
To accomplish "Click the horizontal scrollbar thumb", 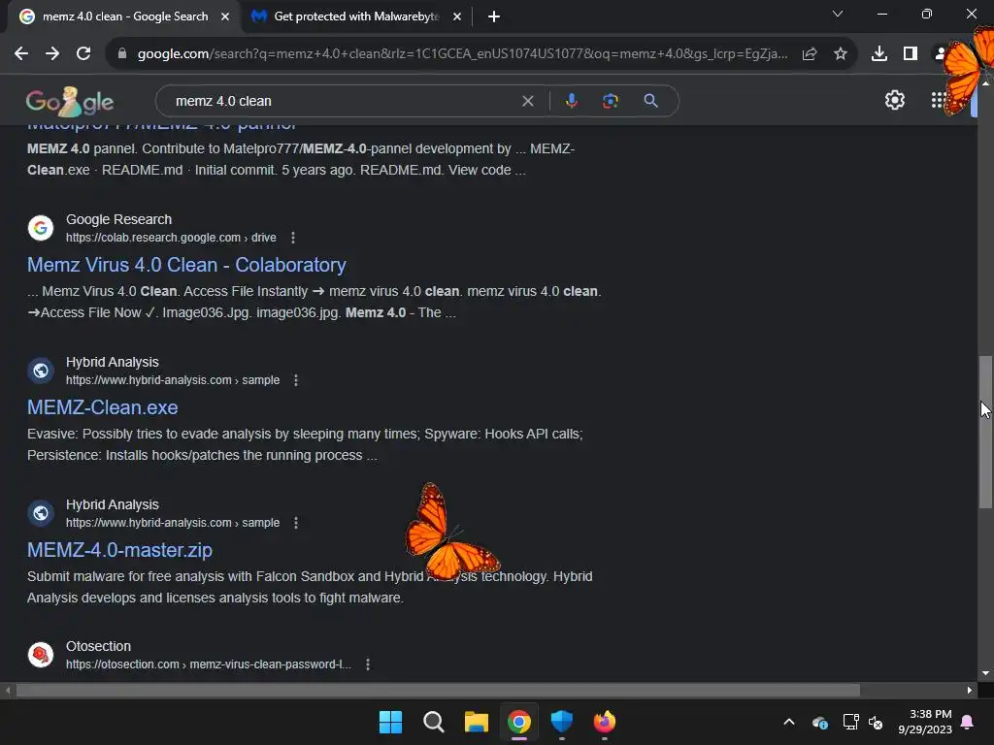I will 438,690.
